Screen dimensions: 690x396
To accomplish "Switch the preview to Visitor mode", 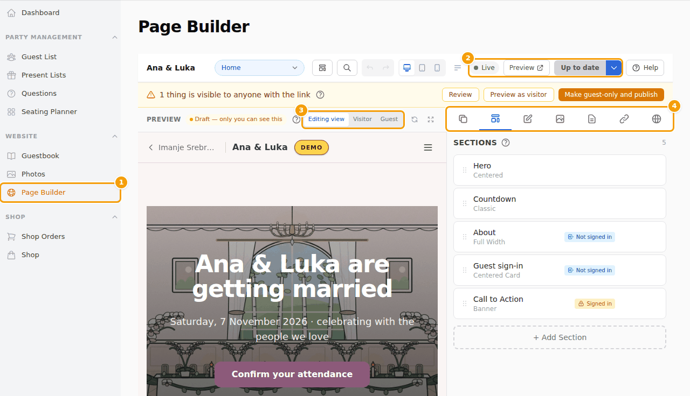I will (362, 119).
